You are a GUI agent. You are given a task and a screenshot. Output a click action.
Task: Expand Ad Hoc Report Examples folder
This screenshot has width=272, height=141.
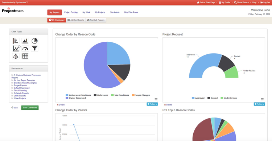[23, 80]
